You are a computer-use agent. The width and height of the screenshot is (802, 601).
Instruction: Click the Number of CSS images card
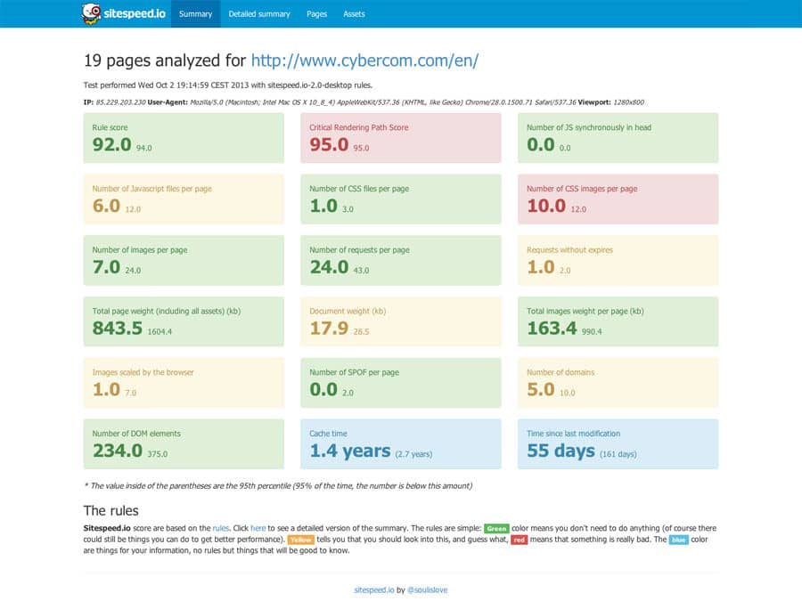pyautogui.click(x=618, y=199)
